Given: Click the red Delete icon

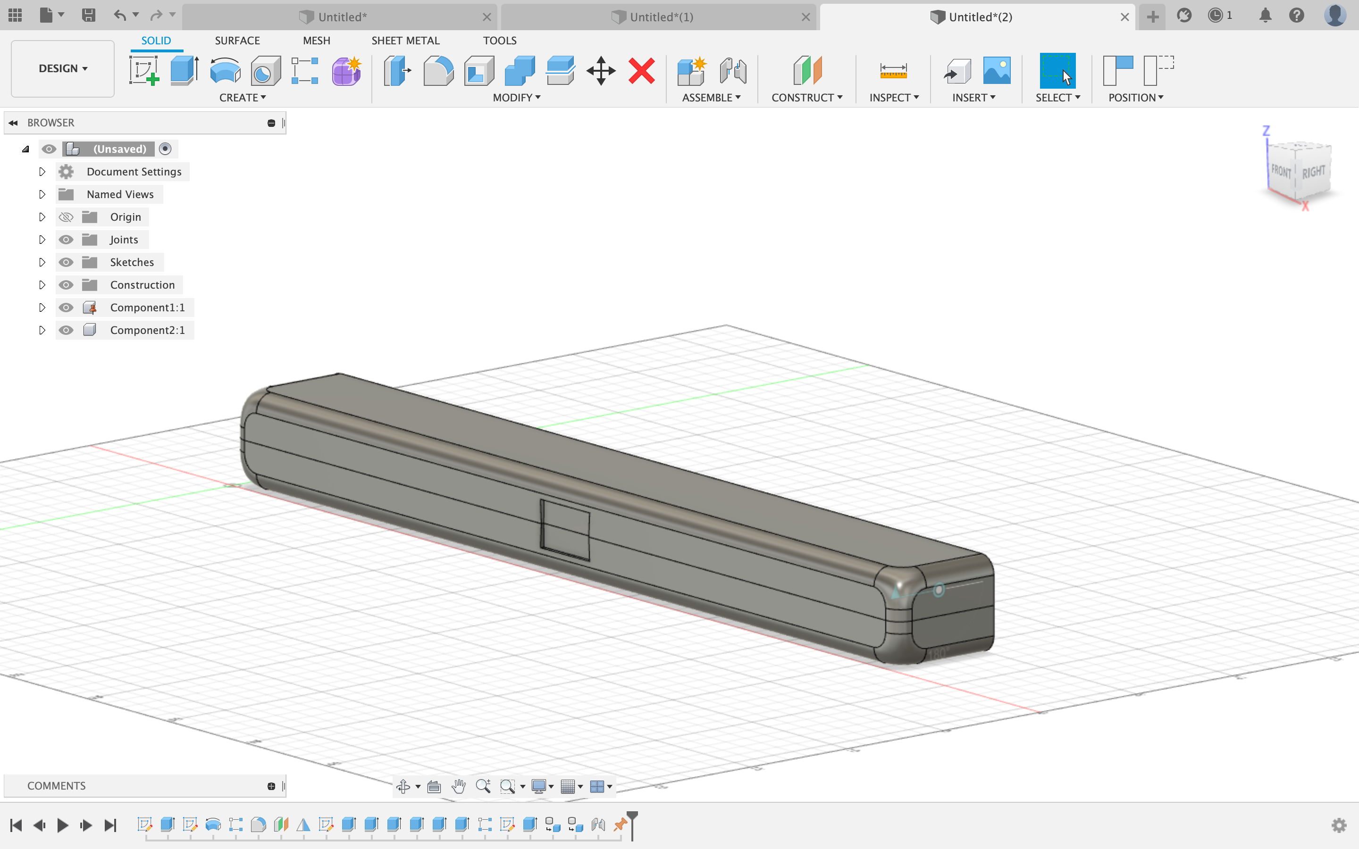Looking at the screenshot, I should tap(641, 71).
